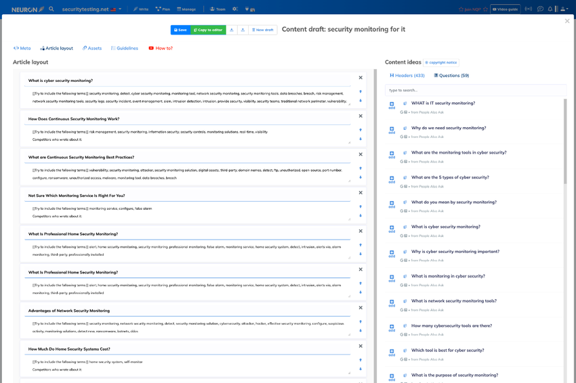Remove 'Continuous Security Monitoring Best Practices' section
576x383 pixels.
click(x=361, y=154)
